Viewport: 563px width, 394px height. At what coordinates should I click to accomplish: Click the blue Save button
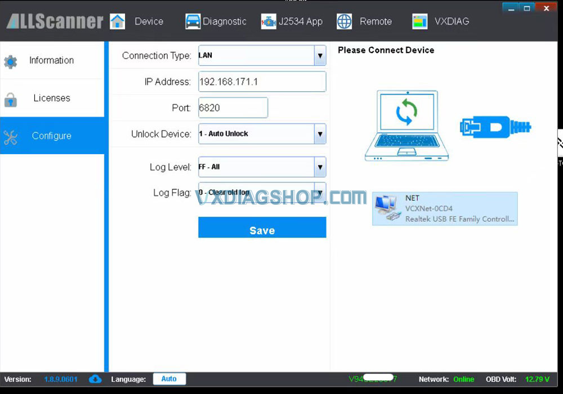tap(262, 227)
